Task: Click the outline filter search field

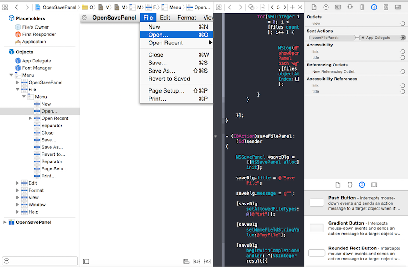Action: pyautogui.click(x=40, y=261)
